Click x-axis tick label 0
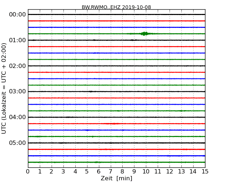Image resolution: width=233 pixels, height=186 pixels. (x=28, y=172)
